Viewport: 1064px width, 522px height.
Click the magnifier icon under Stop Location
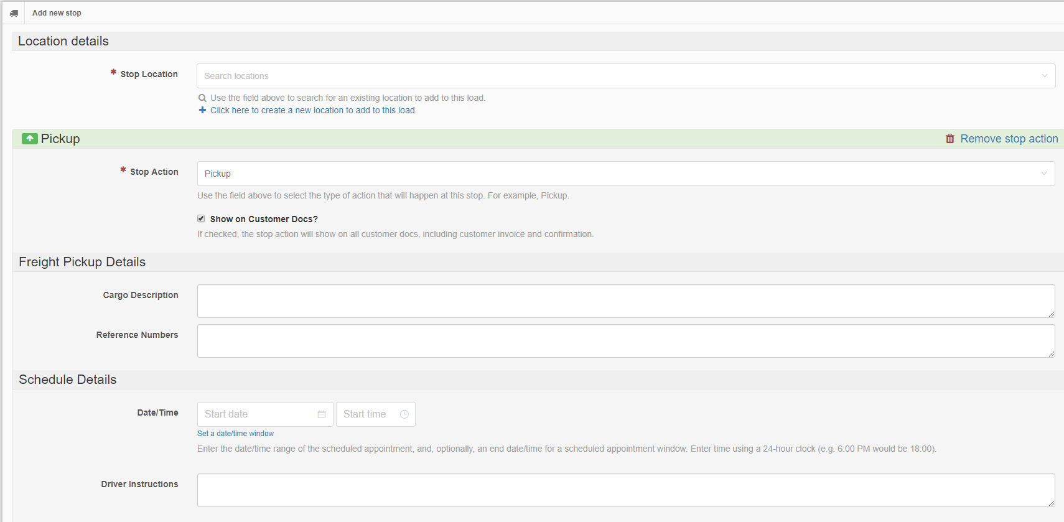tap(202, 98)
